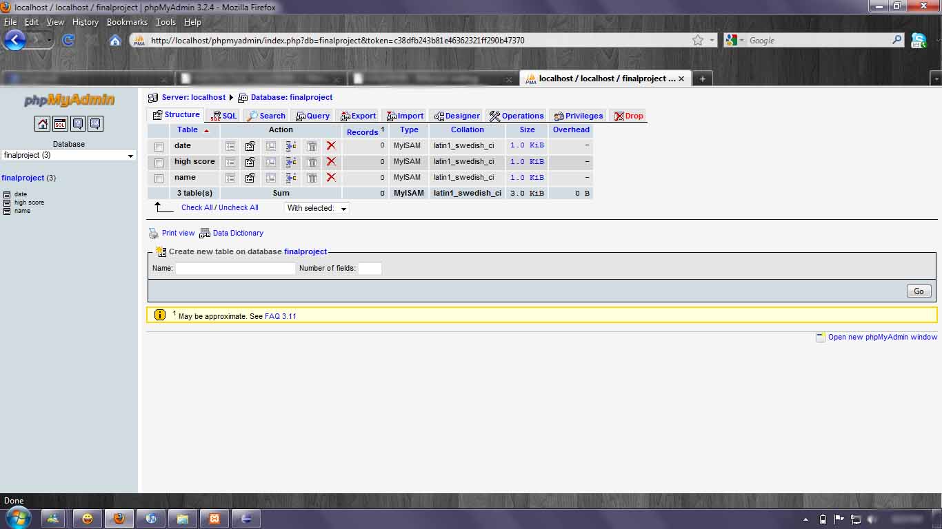Drop (red X) the high score table
Image resolution: width=942 pixels, height=529 pixels.
pos(331,162)
